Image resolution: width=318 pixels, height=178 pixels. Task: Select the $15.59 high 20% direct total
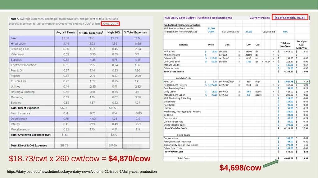click(113, 108)
